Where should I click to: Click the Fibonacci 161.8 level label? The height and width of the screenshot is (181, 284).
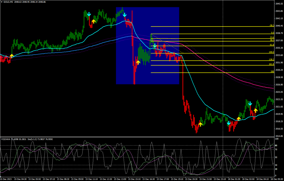pos(271,64)
